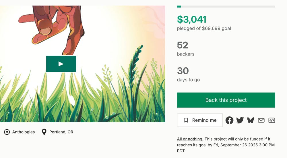Click the pledged of $69,699 goal text
Viewport: 287px width, 158px height.
(204, 28)
